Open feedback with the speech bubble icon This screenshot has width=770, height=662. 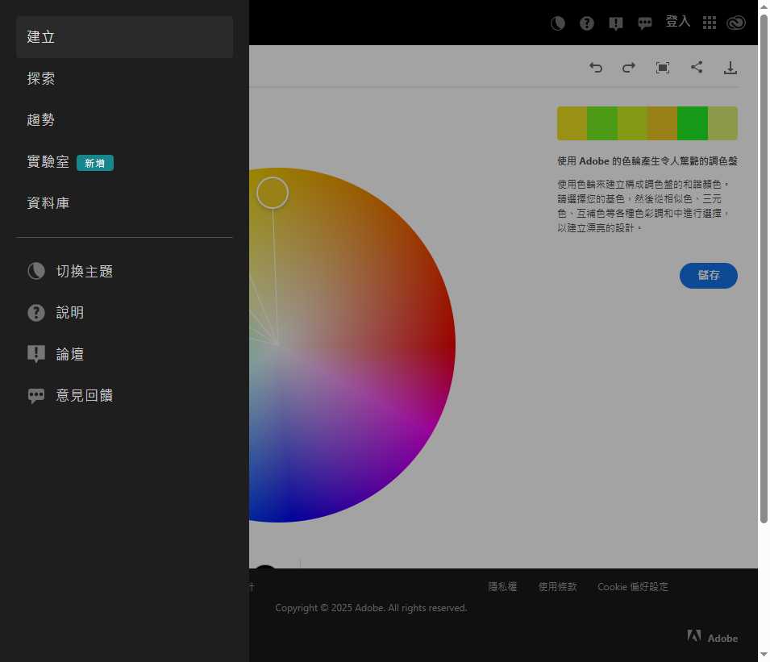[645, 23]
